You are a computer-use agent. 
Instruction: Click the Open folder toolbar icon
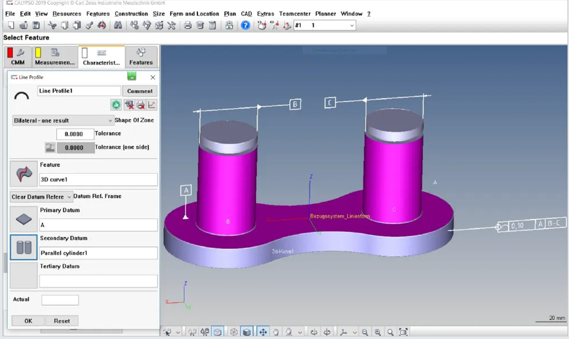[x=24, y=25]
